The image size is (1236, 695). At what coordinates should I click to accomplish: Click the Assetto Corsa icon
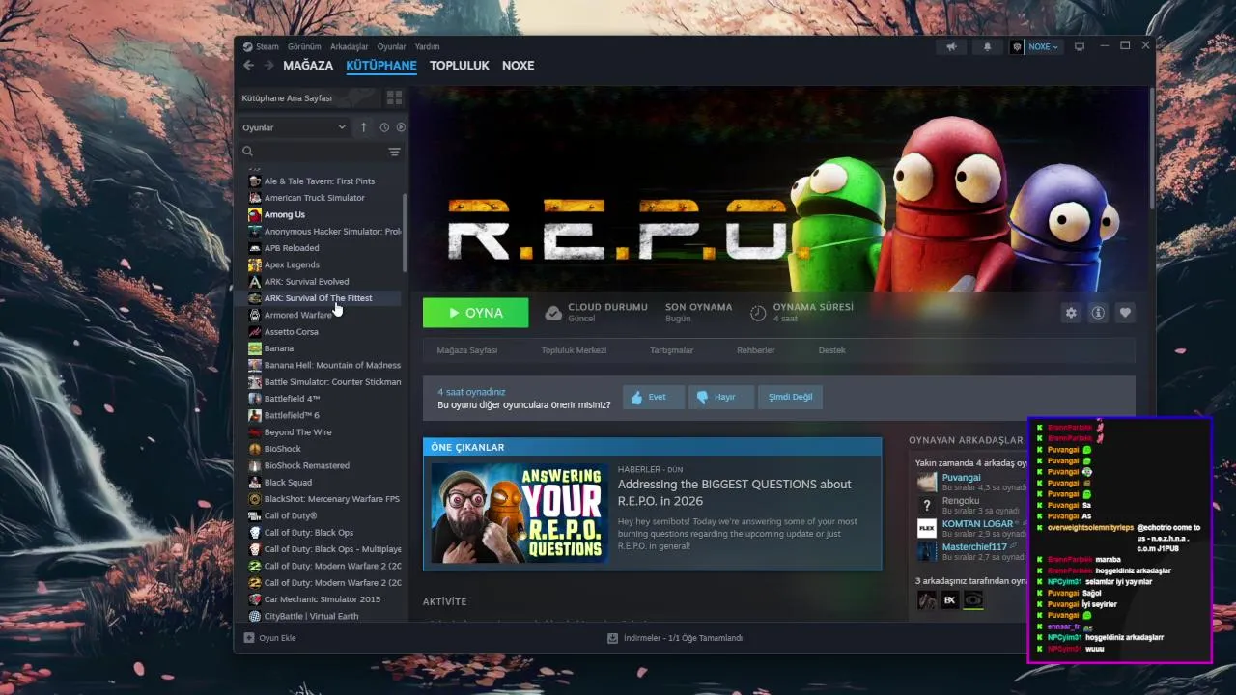point(255,331)
